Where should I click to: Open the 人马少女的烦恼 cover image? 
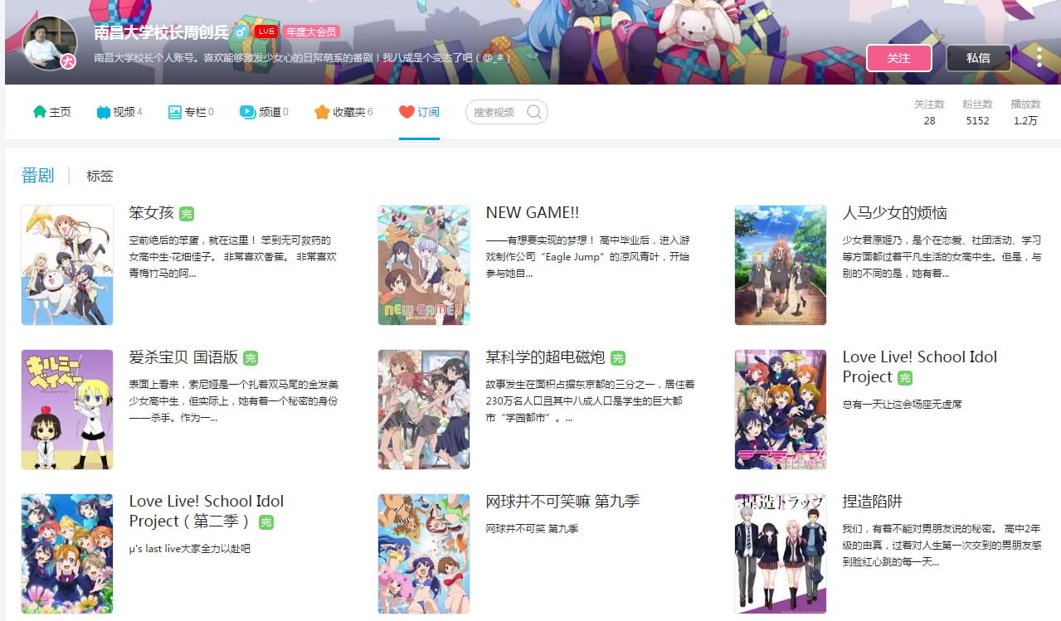pos(781,265)
